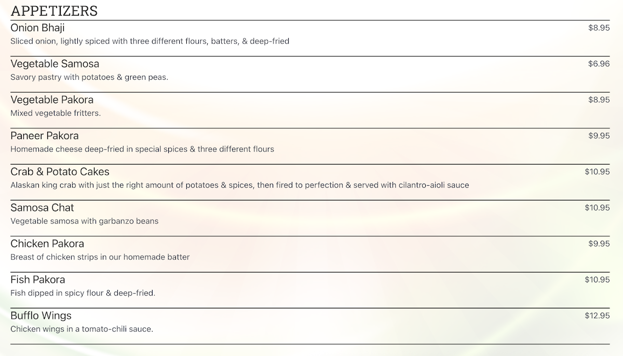Click the $12.95 price for Bufflo Wings
623x356 pixels.
pyautogui.click(x=597, y=316)
